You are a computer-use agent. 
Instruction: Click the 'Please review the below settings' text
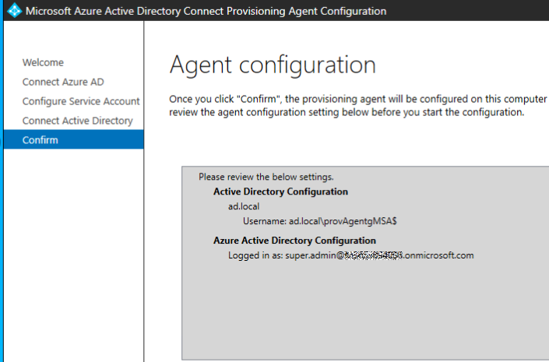click(x=266, y=177)
